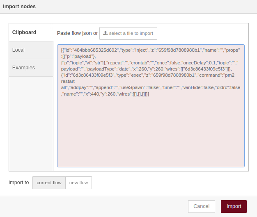Click empty space at bottom of JSON textarea
This screenshot has width=257, height=217.
151,156
